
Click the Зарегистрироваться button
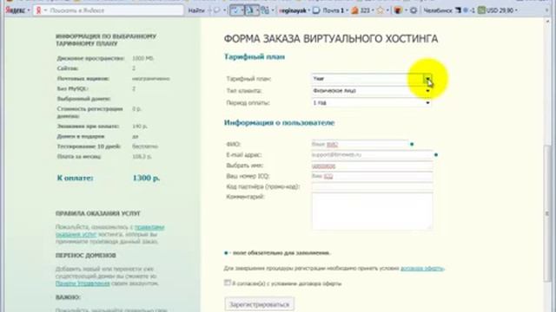[x=260, y=304]
